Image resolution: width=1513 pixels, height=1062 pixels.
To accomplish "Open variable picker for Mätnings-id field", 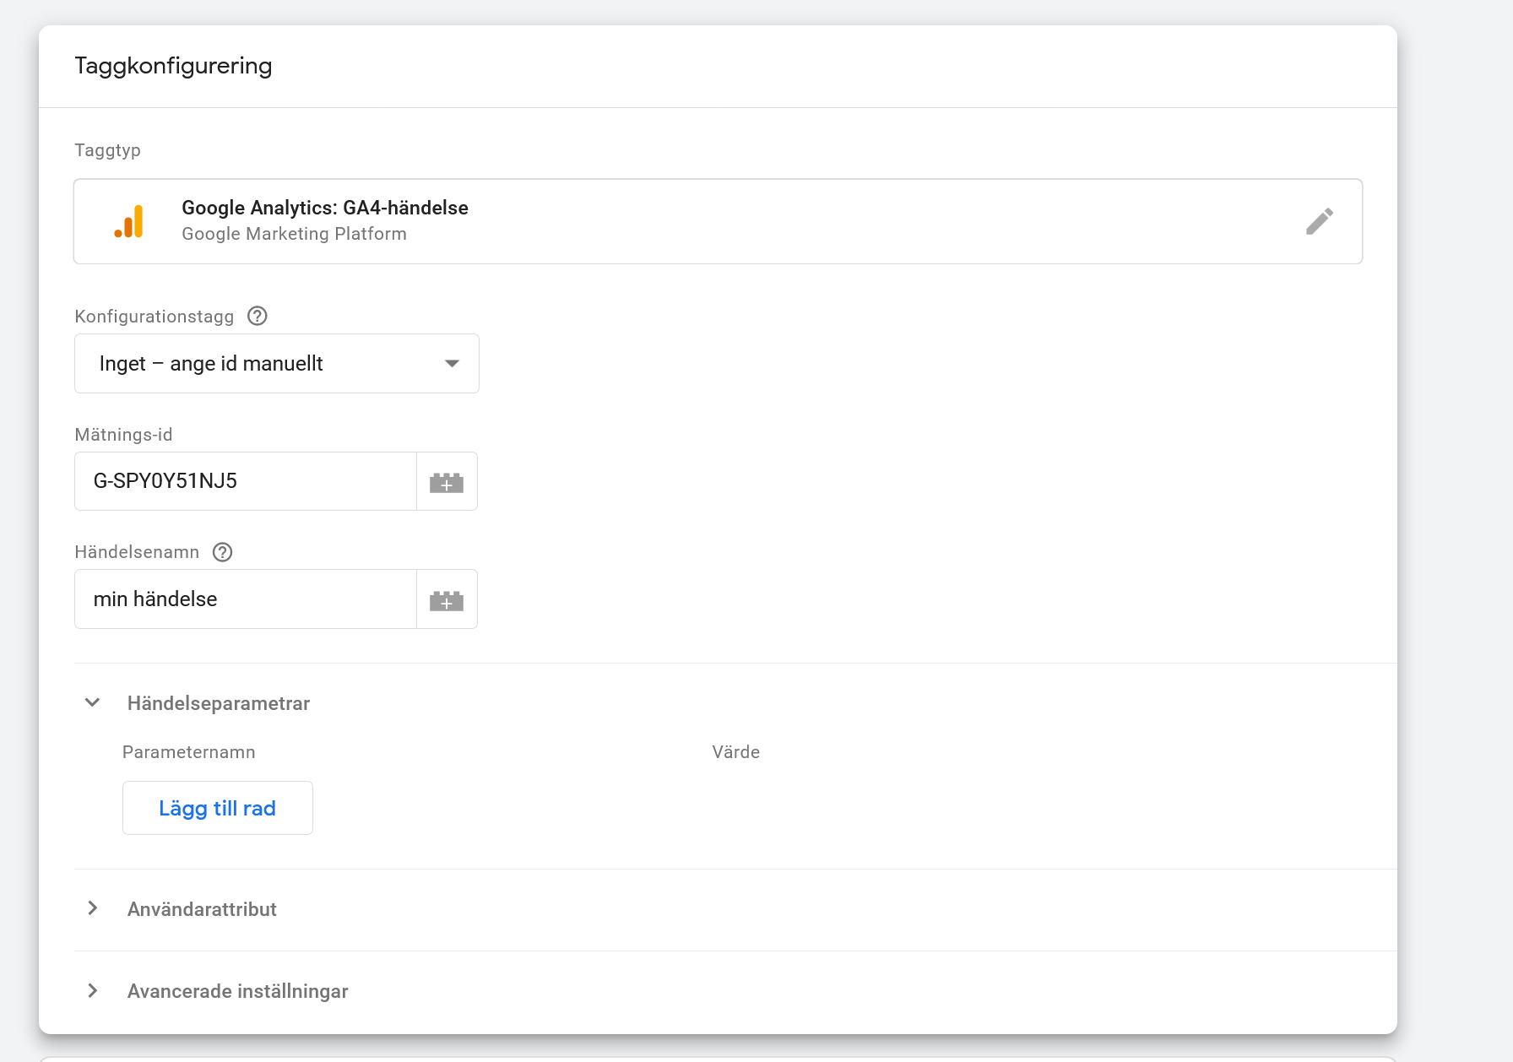I will point(447,481).
